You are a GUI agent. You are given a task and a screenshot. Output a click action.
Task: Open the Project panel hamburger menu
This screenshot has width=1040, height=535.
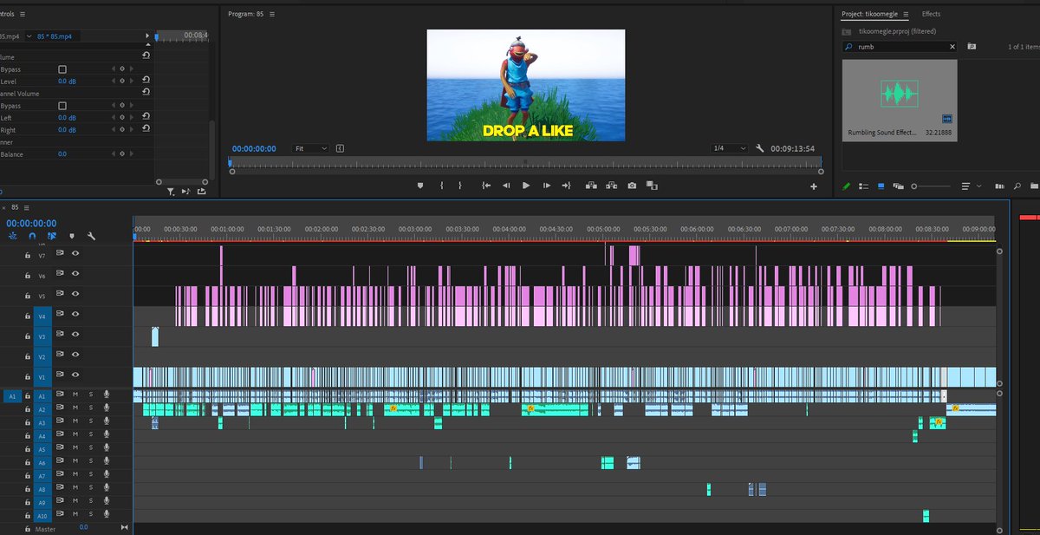pyautogui.click(x=906, y=15)
